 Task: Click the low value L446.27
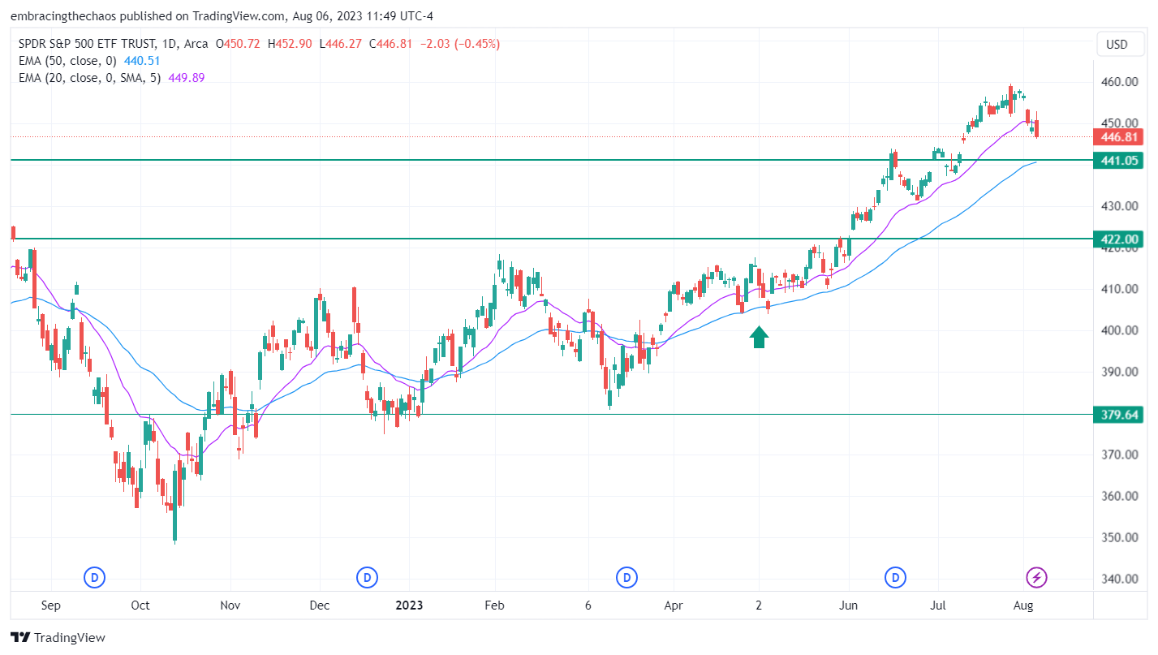pos(341,44)
